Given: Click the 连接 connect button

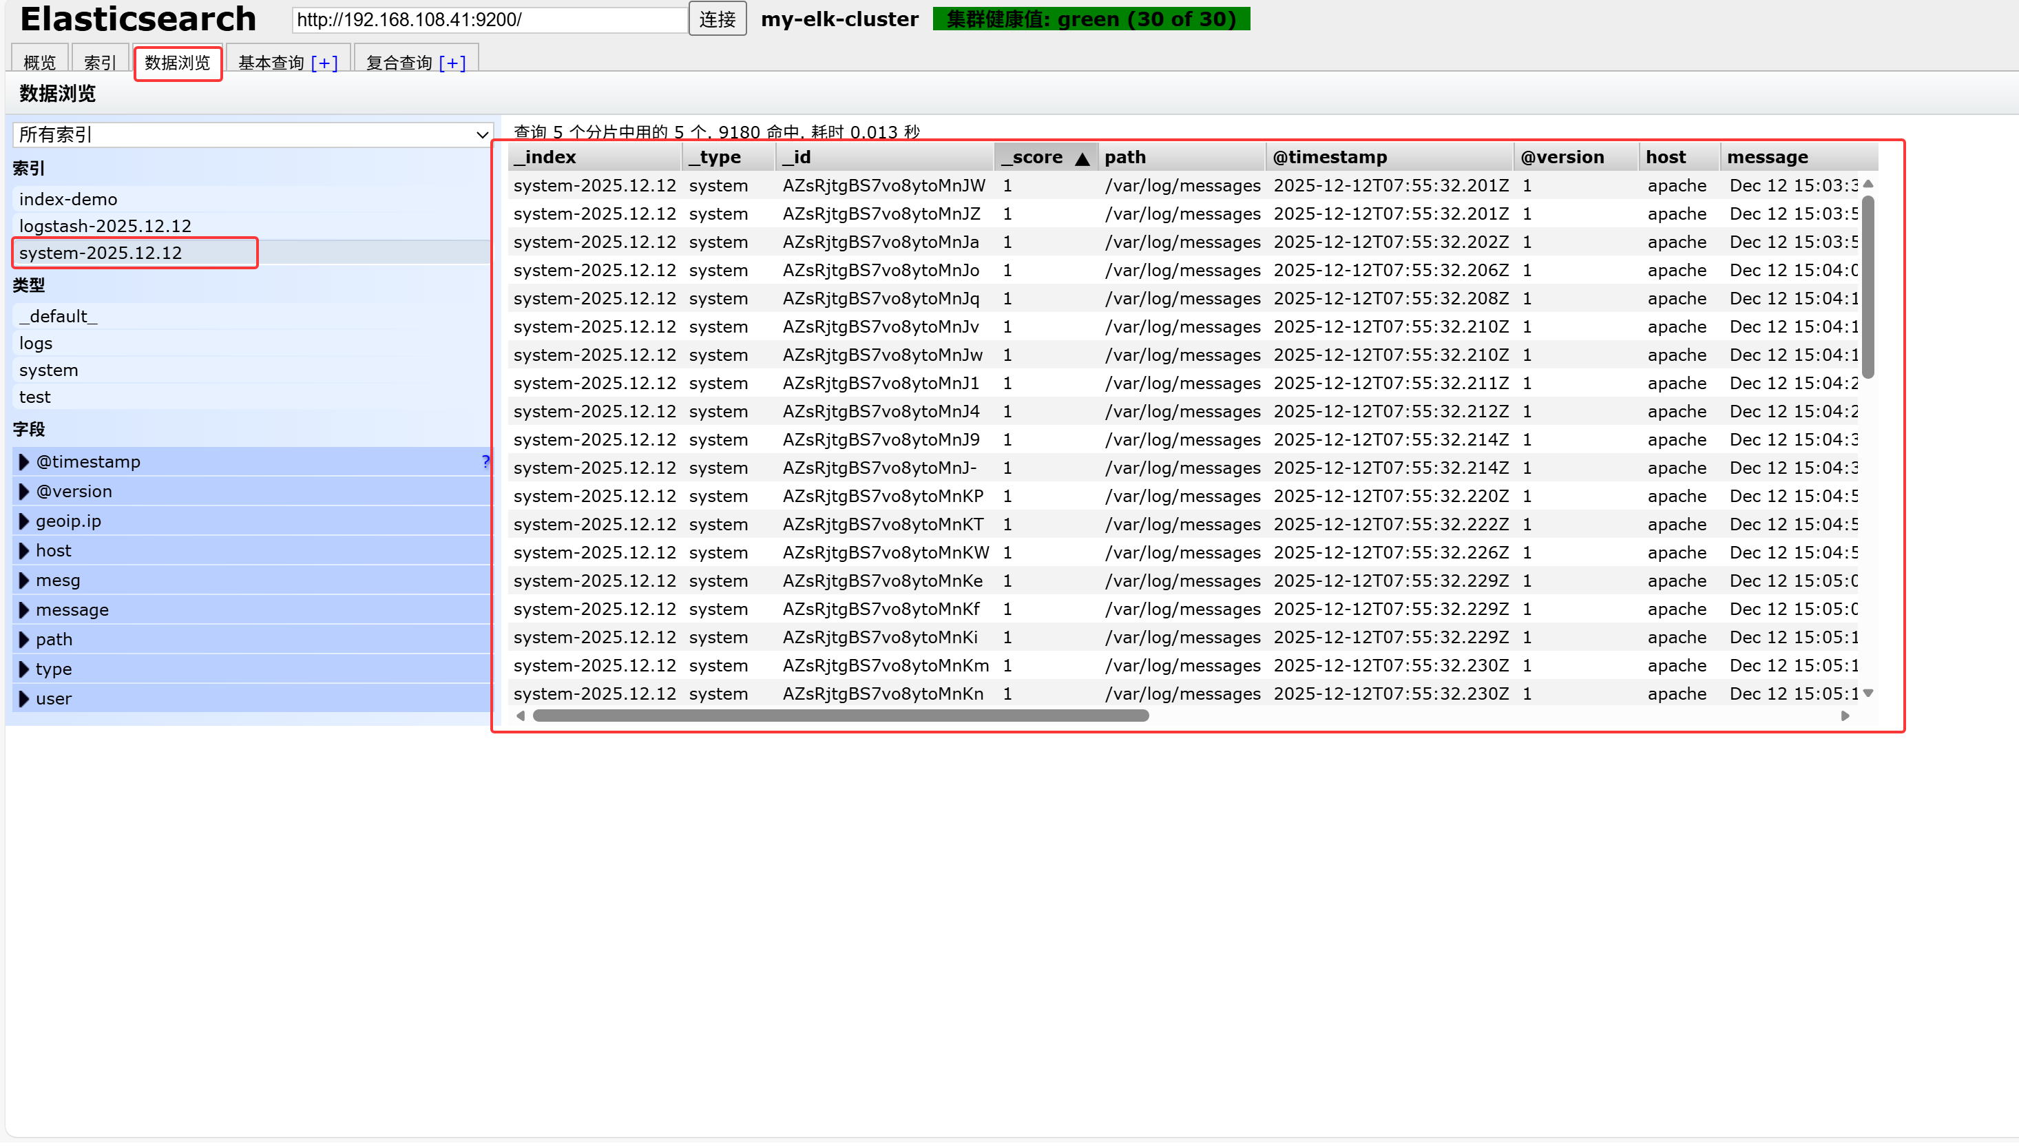Looking at the screenshot, I should (718, 19).
